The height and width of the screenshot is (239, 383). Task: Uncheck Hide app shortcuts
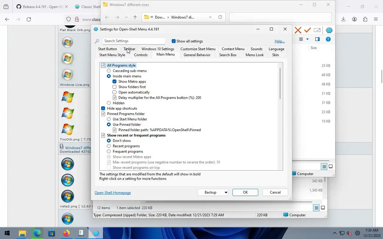tap(103, 108)
